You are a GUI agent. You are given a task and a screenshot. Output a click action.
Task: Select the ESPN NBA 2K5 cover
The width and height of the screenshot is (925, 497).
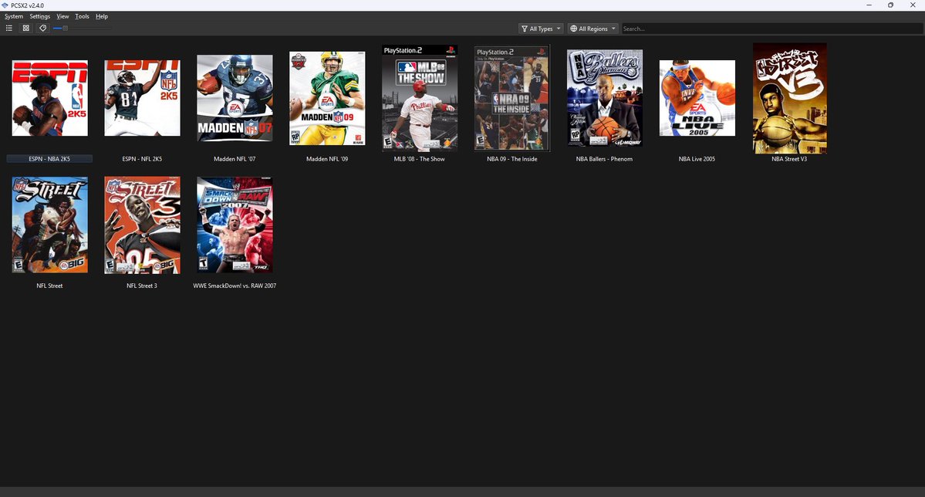pos(49,98)
